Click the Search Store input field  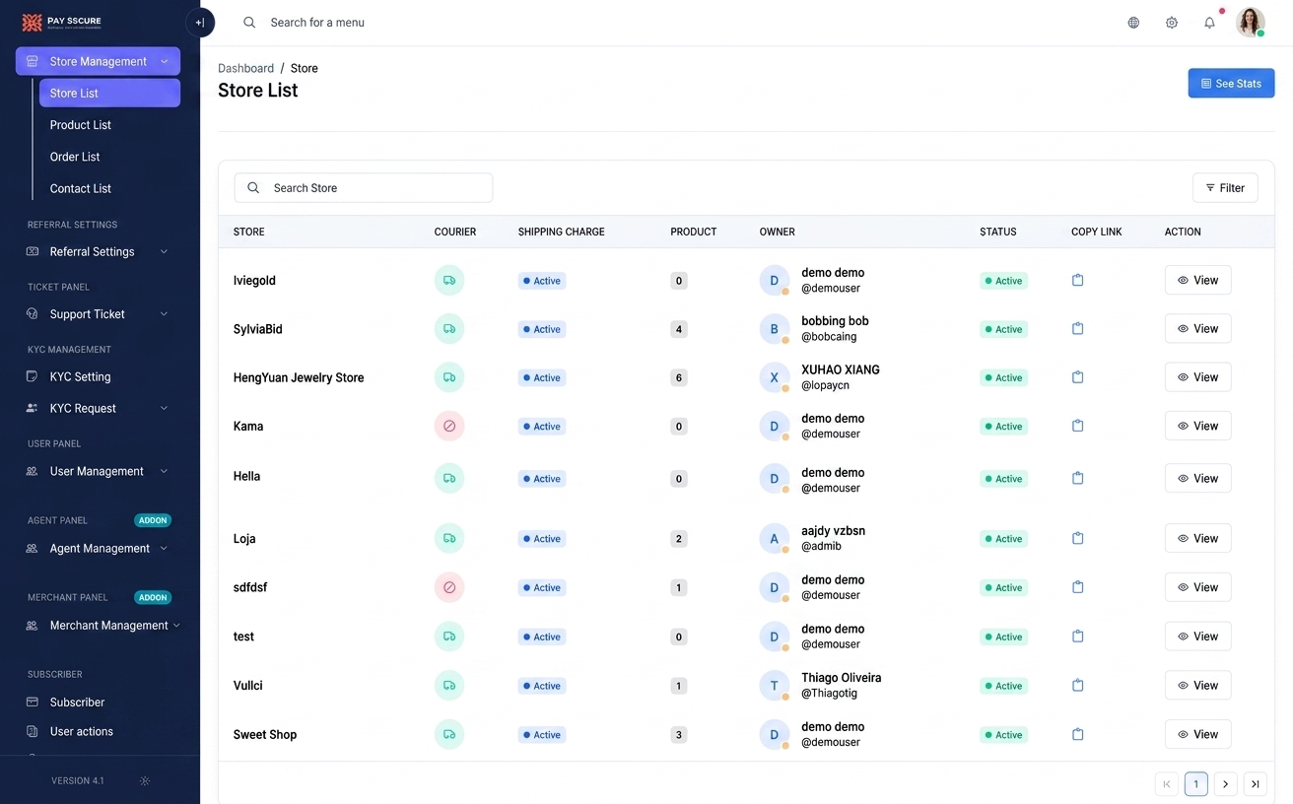point(363,187)
